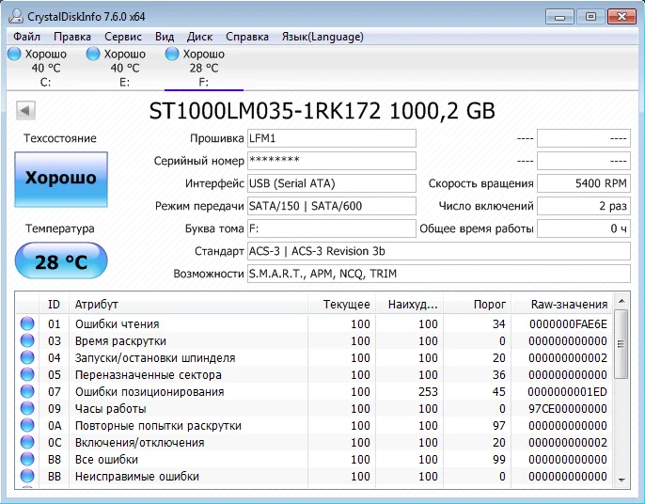Viewport: 645px width, 504px height.
Task: Click the previous disk arrow button
Action: (x=26, y=111)
